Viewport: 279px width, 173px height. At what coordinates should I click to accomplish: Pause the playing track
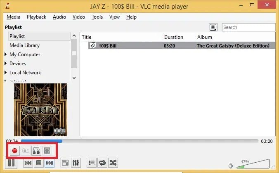[12, 163]
